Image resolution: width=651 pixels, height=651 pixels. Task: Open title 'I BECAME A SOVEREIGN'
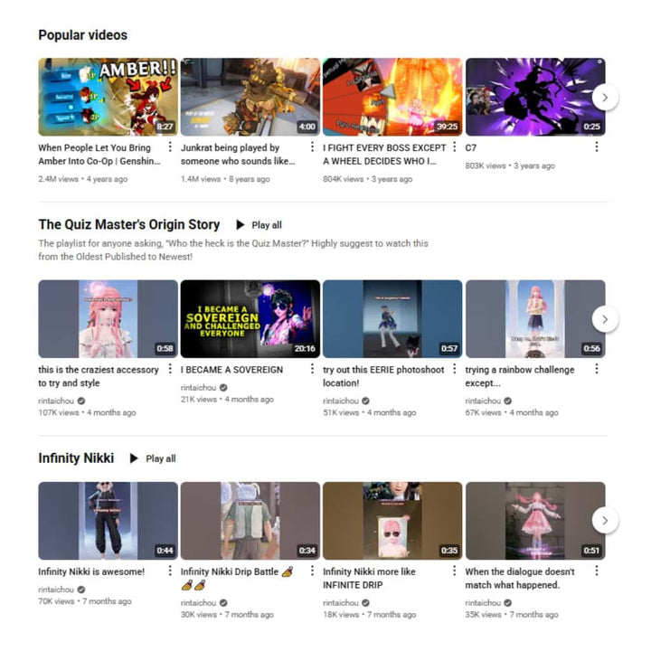pos(231,370)
